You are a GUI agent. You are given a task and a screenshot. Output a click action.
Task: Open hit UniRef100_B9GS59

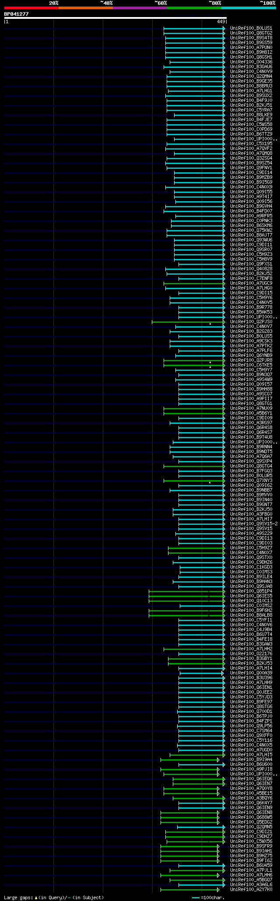click(x=251, y=42)
